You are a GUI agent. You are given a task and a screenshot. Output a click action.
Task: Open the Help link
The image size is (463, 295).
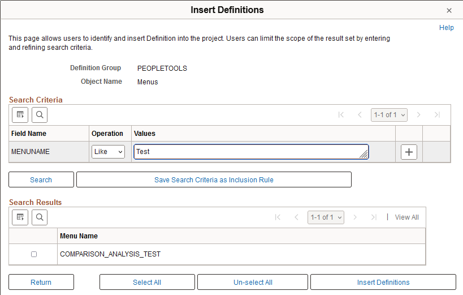446,28
